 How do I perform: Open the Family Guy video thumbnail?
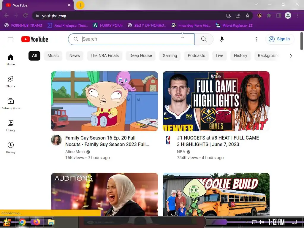point(104,101)
